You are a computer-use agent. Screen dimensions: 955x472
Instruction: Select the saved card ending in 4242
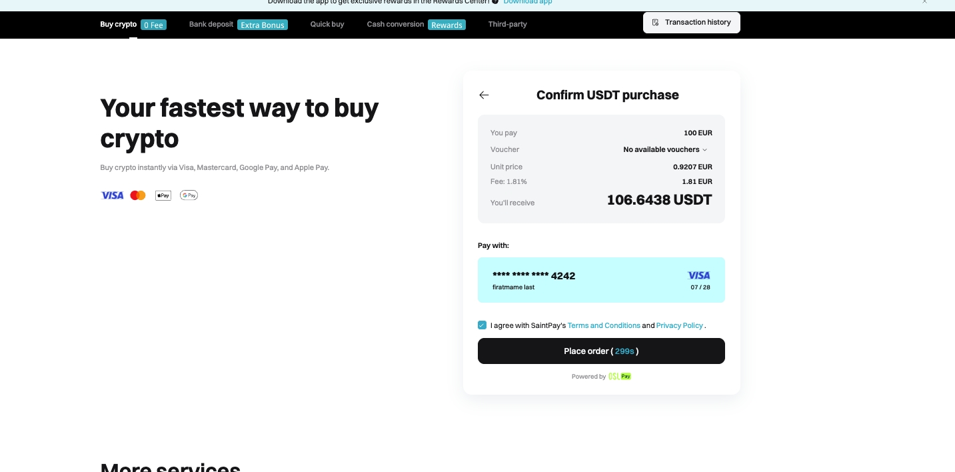(600, 280)
